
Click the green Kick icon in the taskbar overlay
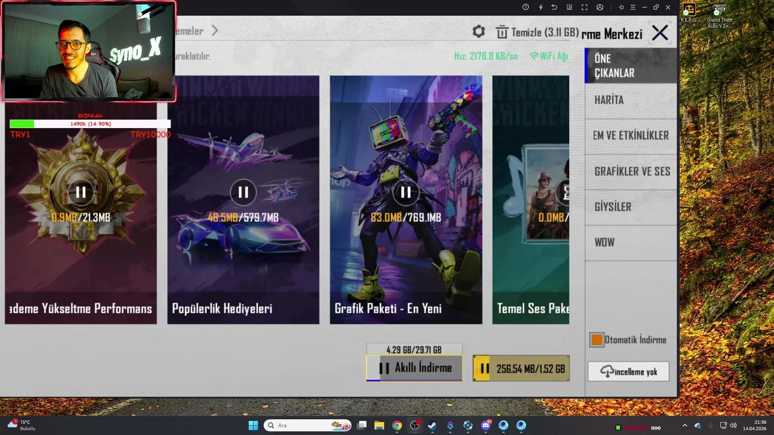[x=618, y=428]
